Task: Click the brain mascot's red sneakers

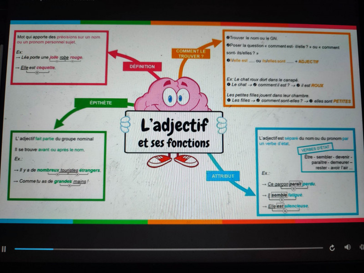Action: coord(173,160)
